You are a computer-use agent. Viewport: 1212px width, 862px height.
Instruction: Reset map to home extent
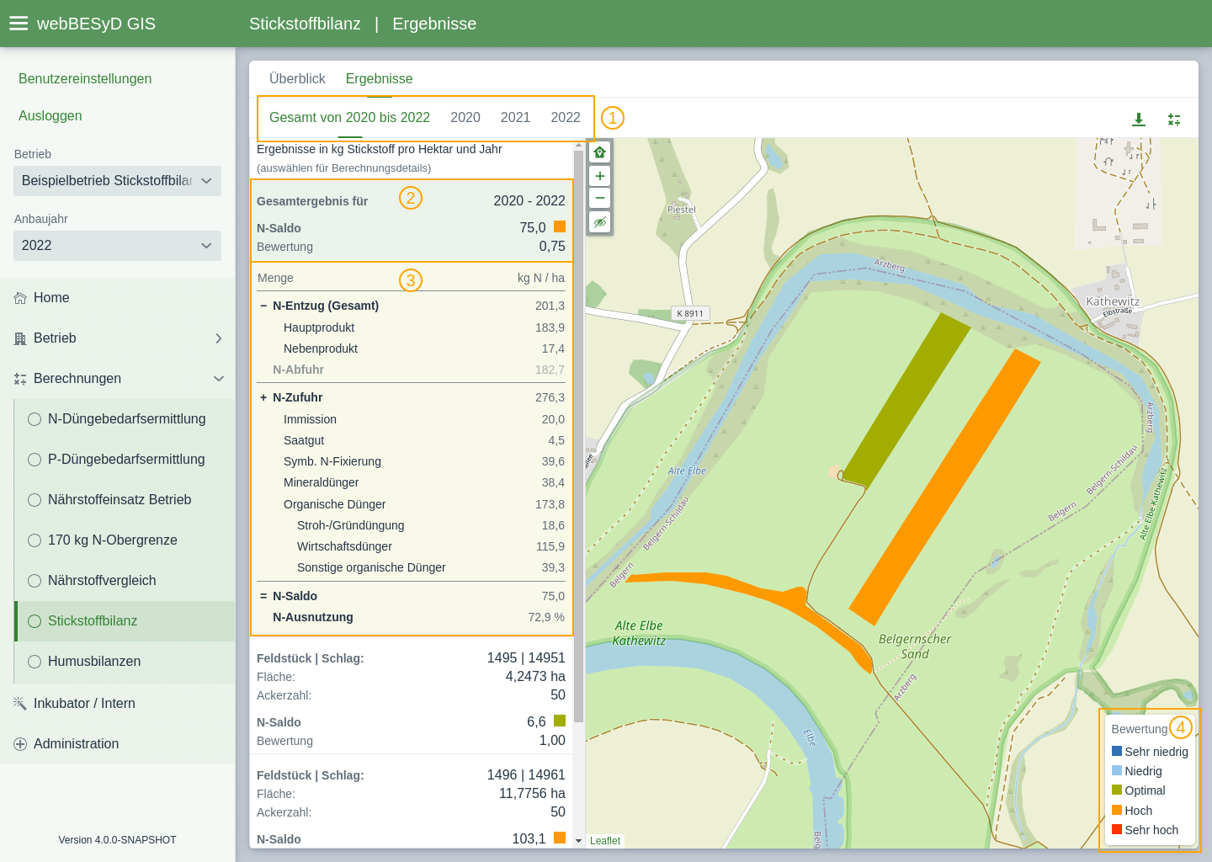599,152
